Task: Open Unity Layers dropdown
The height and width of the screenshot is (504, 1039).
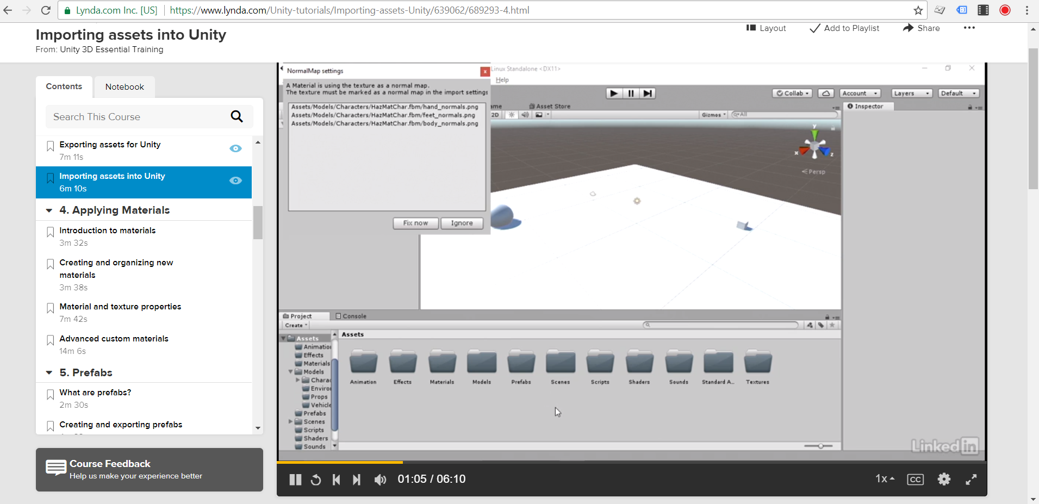Action: pyautogui.click(x=912, y=94)
